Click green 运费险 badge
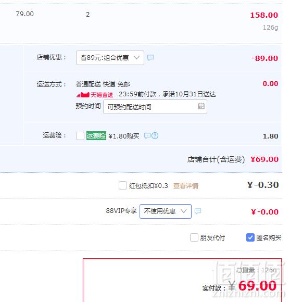This screenshot has height=302, width=290. 96,135
